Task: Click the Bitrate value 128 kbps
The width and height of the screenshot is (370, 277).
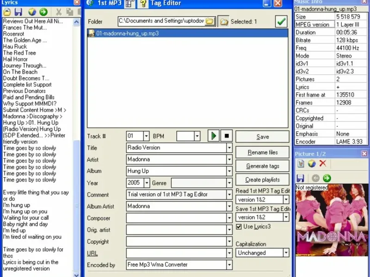Action: pos(347,40)
